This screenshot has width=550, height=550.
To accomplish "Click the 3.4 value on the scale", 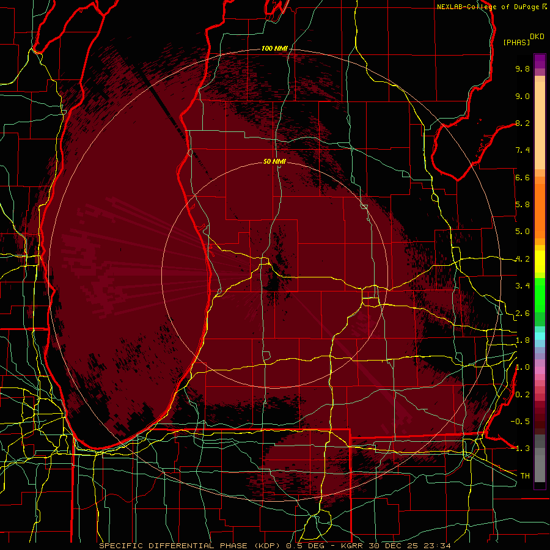I will coord(522,286).
